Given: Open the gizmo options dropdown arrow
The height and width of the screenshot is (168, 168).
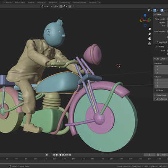Looking at the screenshot, I should point(158,10).
